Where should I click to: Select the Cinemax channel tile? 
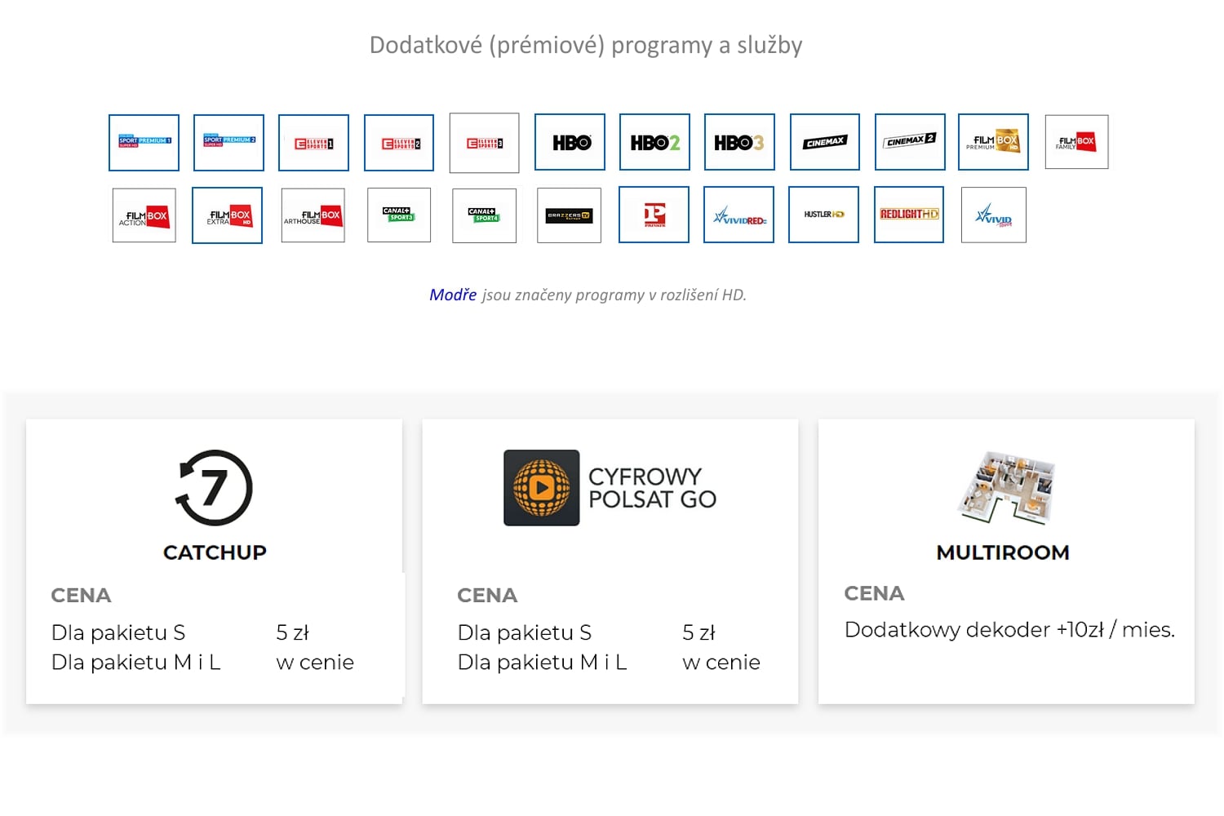(825, 142)
